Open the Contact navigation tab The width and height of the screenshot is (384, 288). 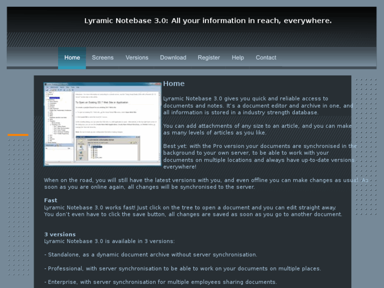266,58
